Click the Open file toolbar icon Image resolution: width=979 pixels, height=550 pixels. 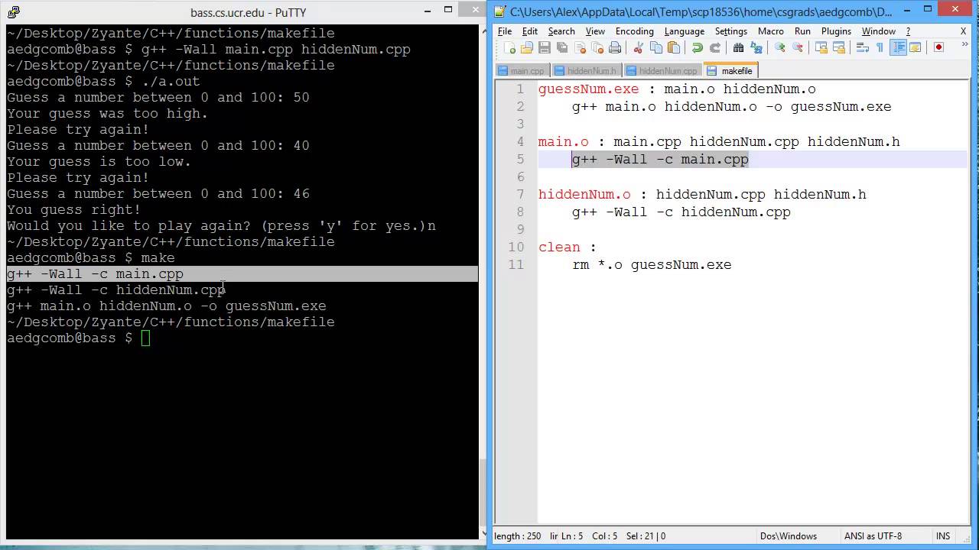[x=527, y=47]
